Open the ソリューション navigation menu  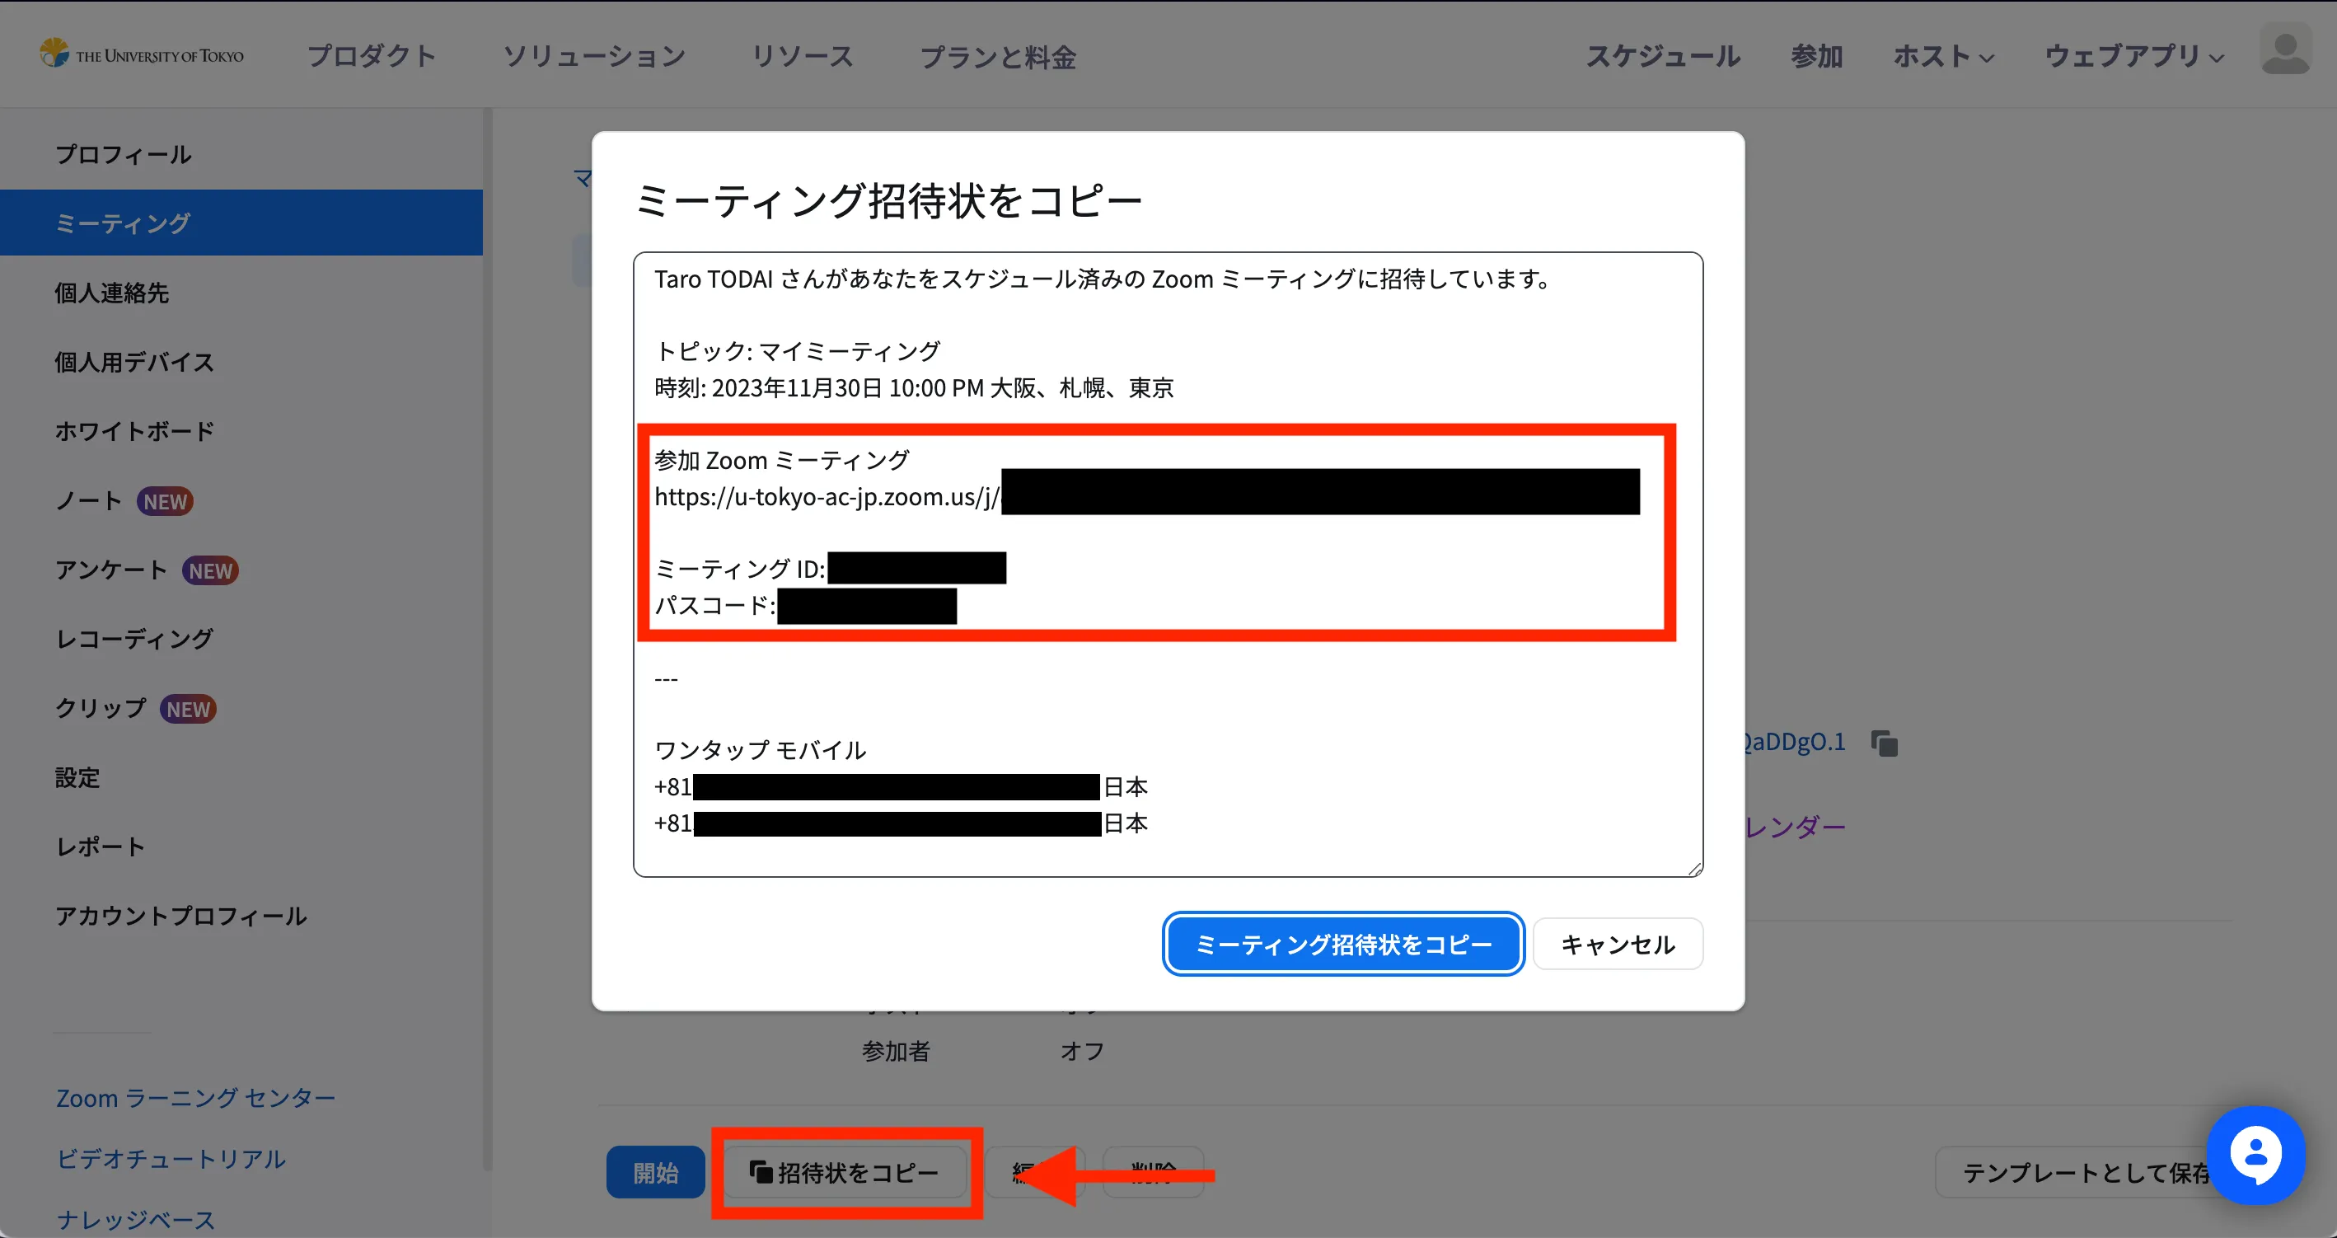[x=594, y=56]
